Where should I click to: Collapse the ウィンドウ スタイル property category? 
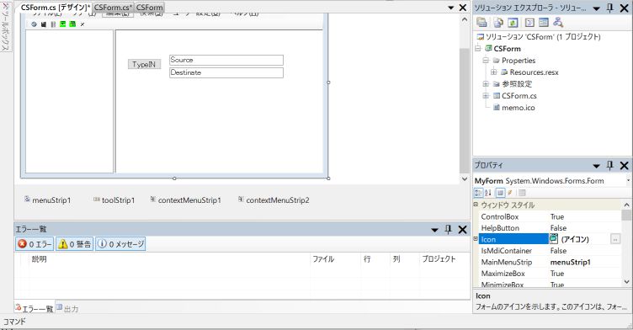476,205
